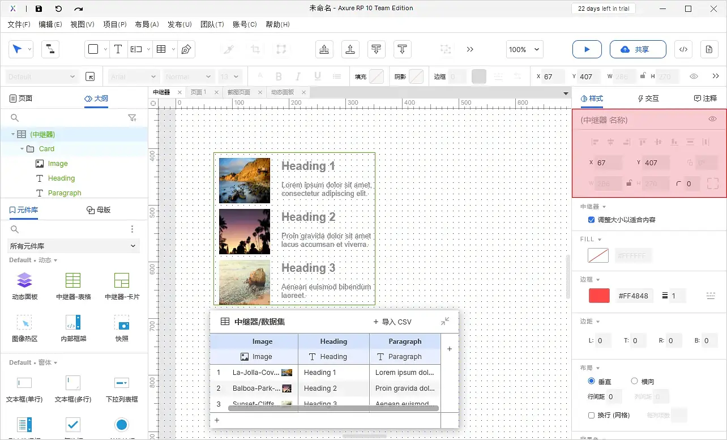Click the Preview play button
The image size is (727, 440).
pos(587,49)
